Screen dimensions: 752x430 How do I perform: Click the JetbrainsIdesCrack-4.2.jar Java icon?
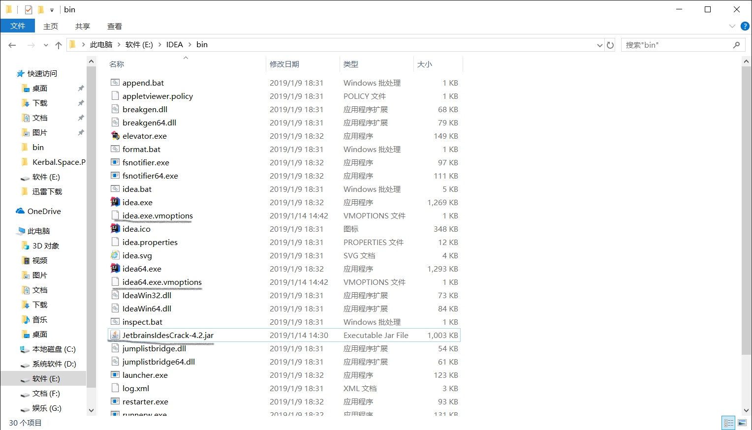(115, 335)
